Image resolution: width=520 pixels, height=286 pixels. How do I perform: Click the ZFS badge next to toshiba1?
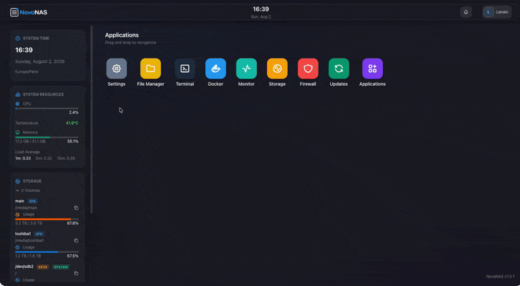point(39,234)
